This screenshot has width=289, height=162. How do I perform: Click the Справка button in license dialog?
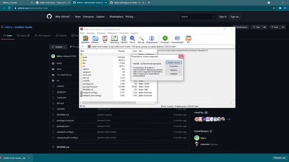[173, 74]
